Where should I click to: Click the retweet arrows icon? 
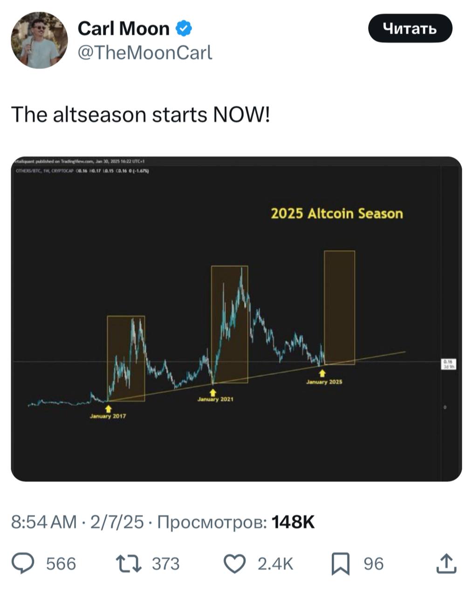coord(129,563)
